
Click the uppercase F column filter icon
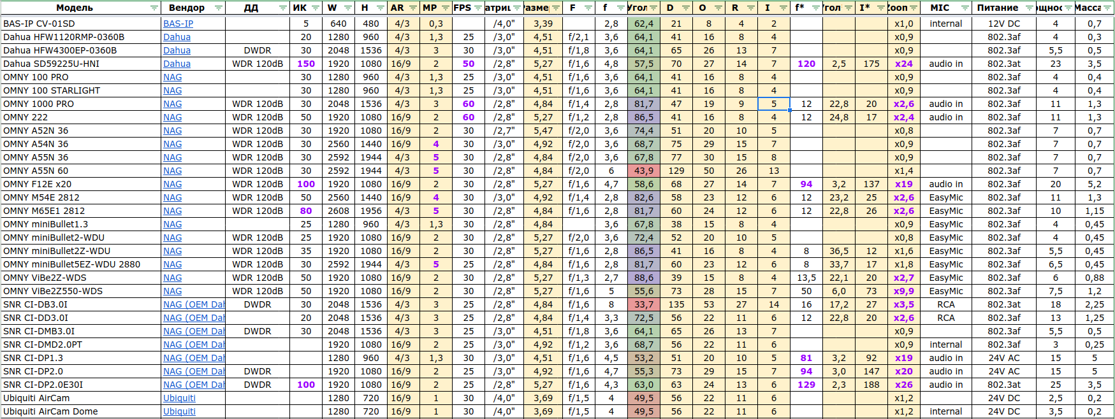coord(588,8)
